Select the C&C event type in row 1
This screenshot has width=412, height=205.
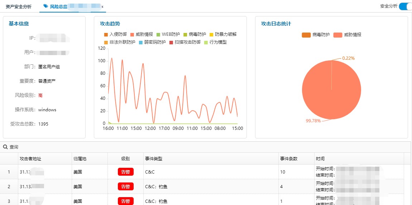(x=149, y=172)
